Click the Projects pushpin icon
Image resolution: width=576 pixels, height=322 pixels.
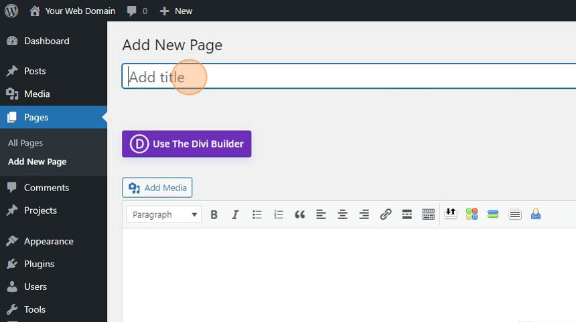pos(12,210)
